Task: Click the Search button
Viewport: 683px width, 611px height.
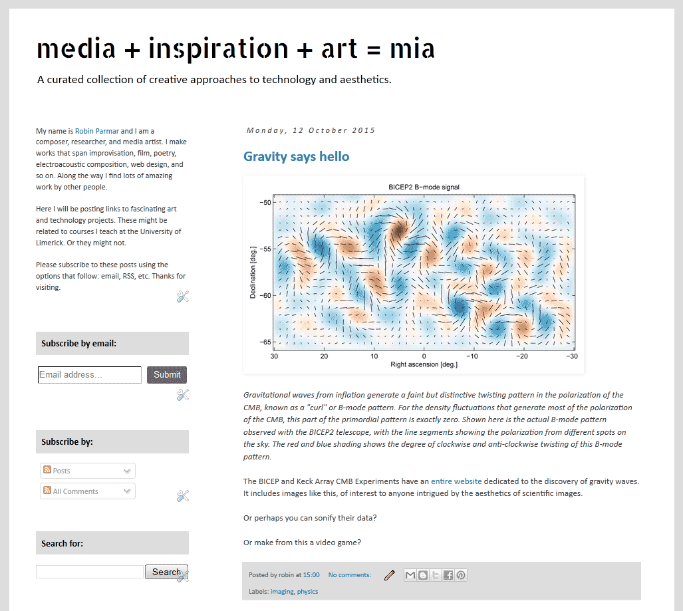Action: coord(166,572)
